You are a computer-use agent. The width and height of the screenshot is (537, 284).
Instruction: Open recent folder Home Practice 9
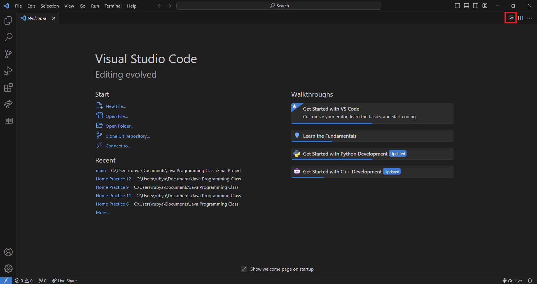[x=112, y=187]
